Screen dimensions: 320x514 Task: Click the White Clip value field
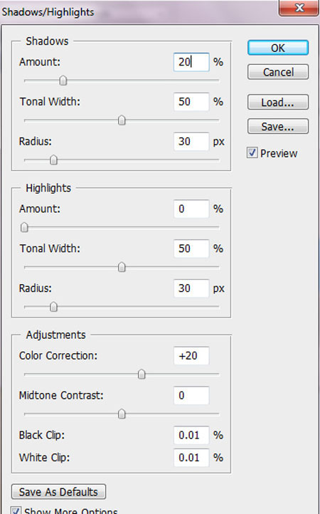(191, 457)
